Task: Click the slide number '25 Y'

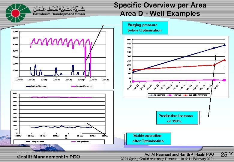Action: click(227, 154)
